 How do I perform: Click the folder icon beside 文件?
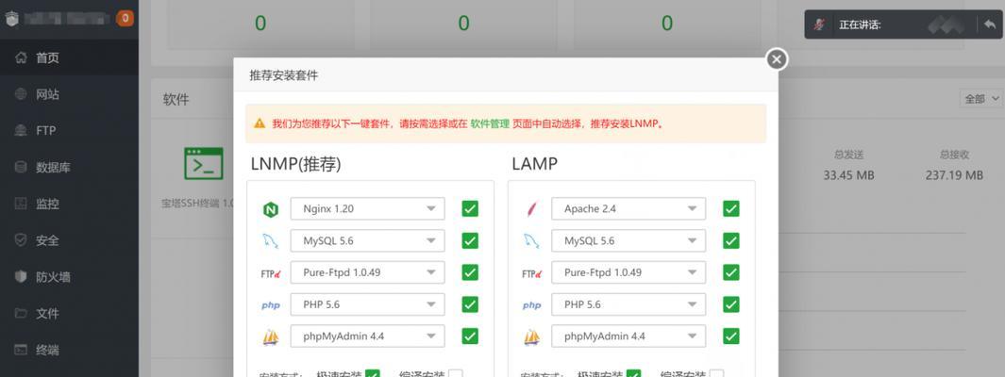click(21, 314)
